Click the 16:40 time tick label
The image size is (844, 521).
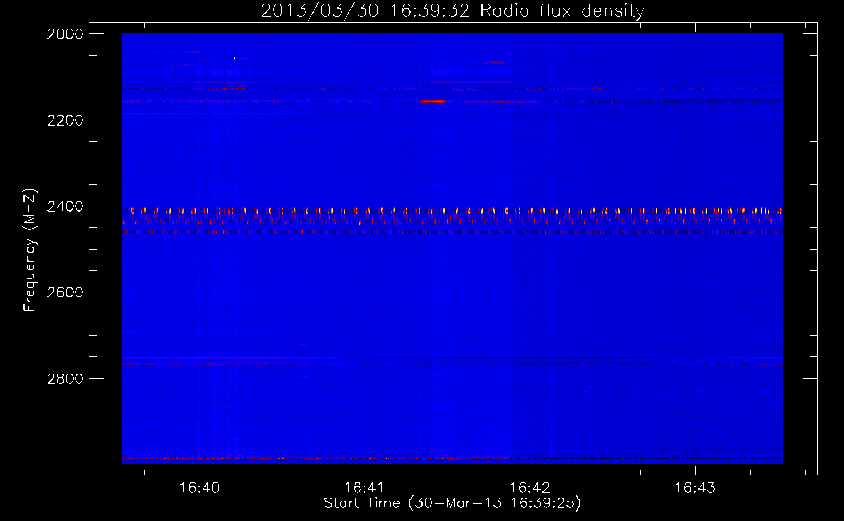199,488
